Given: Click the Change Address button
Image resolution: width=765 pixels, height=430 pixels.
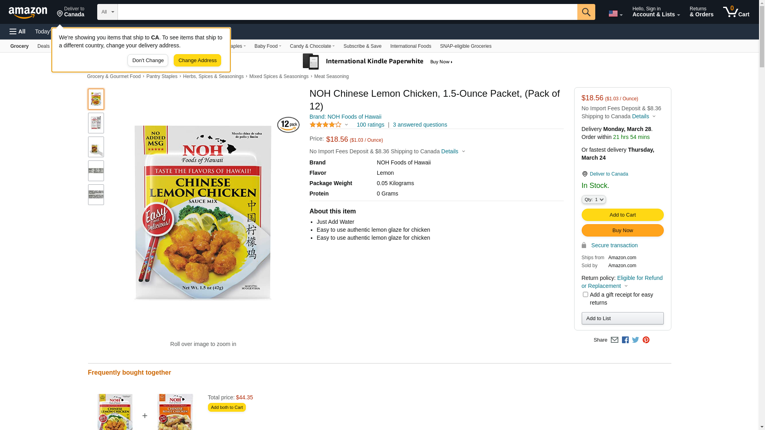Looking at the screenshot, I should coord(197,61).
